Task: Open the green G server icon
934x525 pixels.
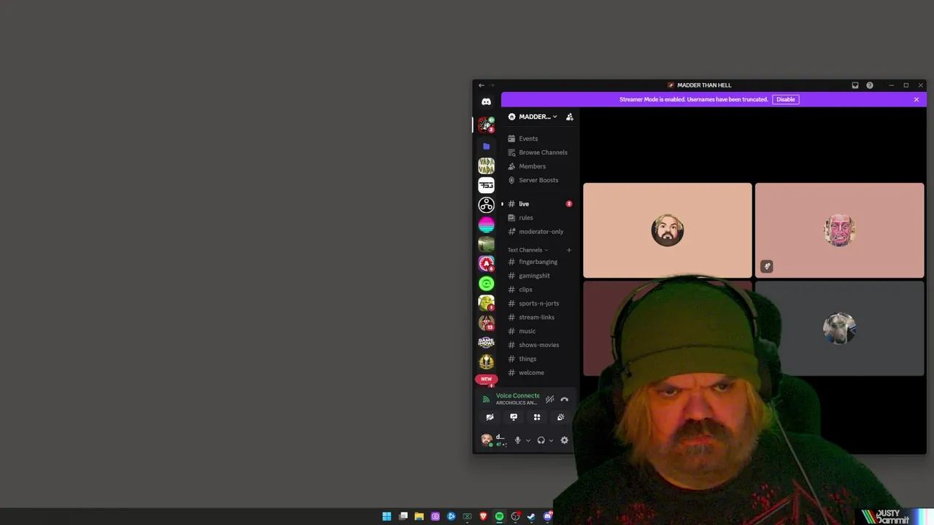Action: (486, 283)
